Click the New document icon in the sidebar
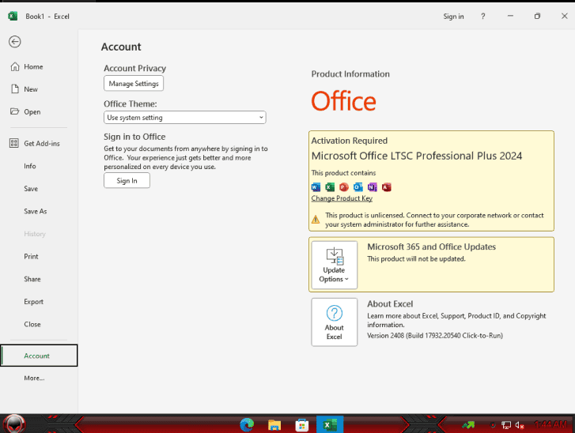The image size is (575, 433). [14, 89]
